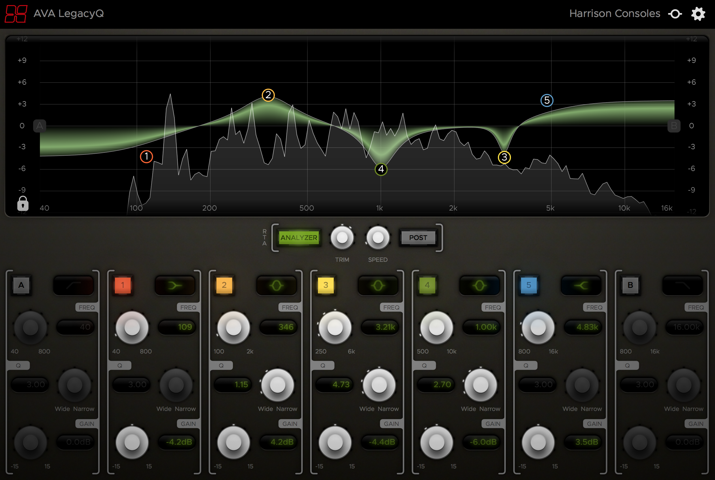Click the B handle on graph edge

point(674,126)
